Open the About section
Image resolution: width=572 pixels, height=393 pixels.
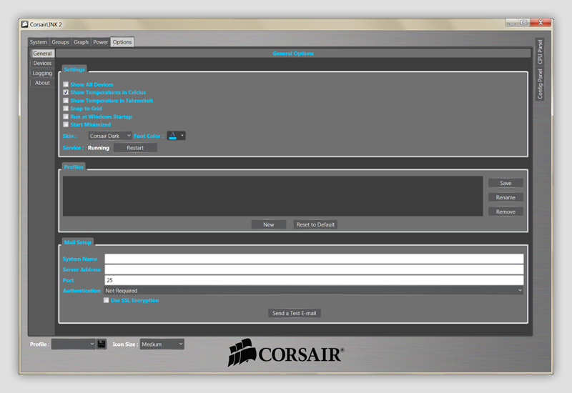(42, 83)
